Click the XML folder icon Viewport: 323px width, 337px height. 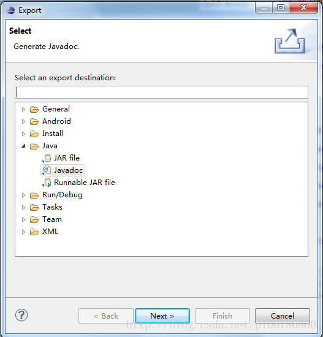coord(34,232)
